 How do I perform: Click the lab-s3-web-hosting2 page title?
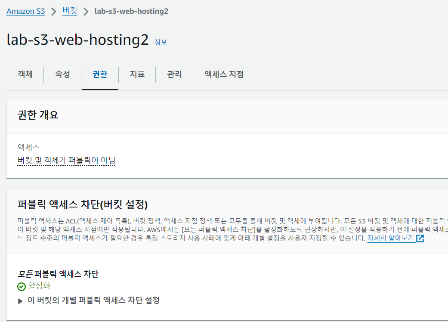[x=78, y=40]
